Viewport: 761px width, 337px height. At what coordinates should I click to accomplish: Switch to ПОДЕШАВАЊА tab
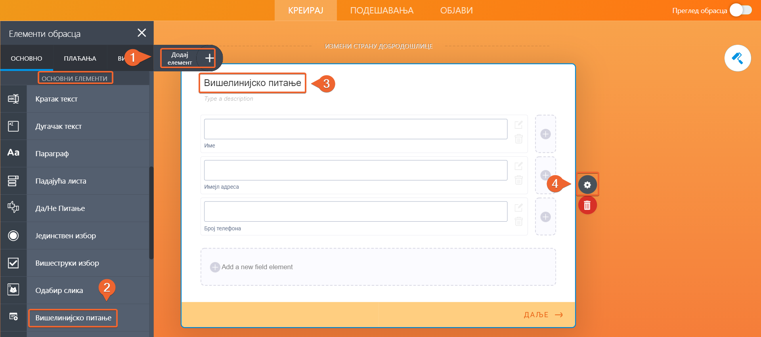[382, 10]
